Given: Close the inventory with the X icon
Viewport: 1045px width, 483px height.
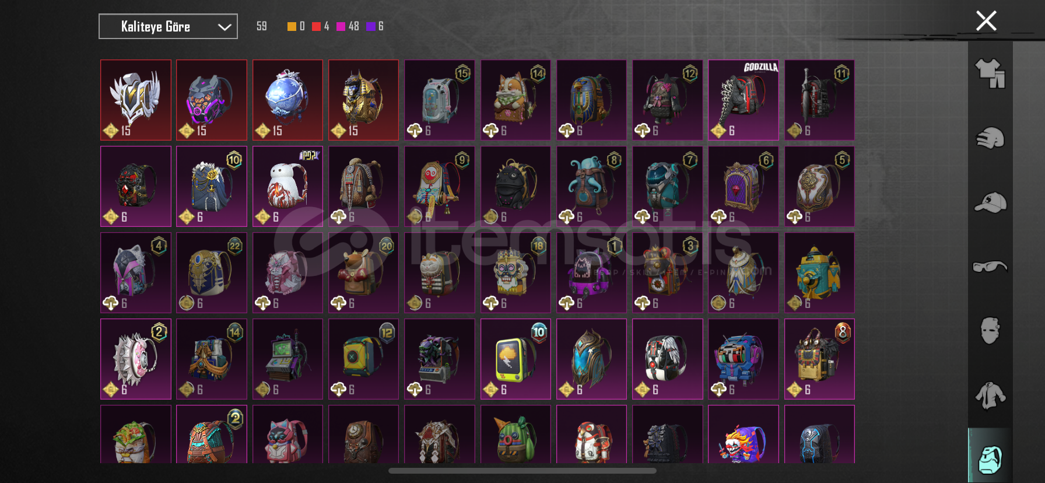Looking at the screenshot, I should click(x=986, y=21).
